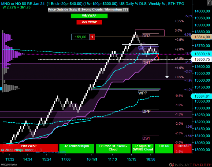Click the WPP pivot label

[x=143, y=93]
